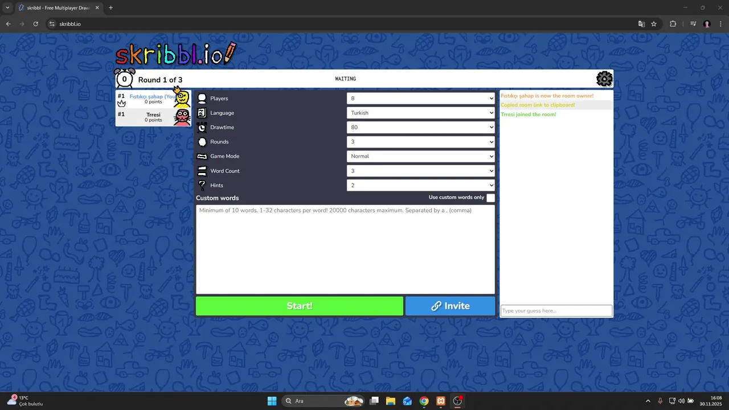Open the Word Count dropdown
Image resolution: width=729 pixels, height=410 pixels.
tap(421, 171)
